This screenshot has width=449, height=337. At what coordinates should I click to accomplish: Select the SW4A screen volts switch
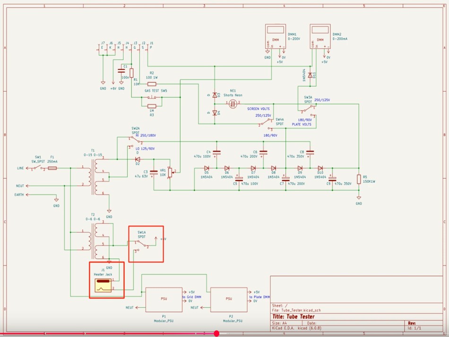tap(266, 124)
